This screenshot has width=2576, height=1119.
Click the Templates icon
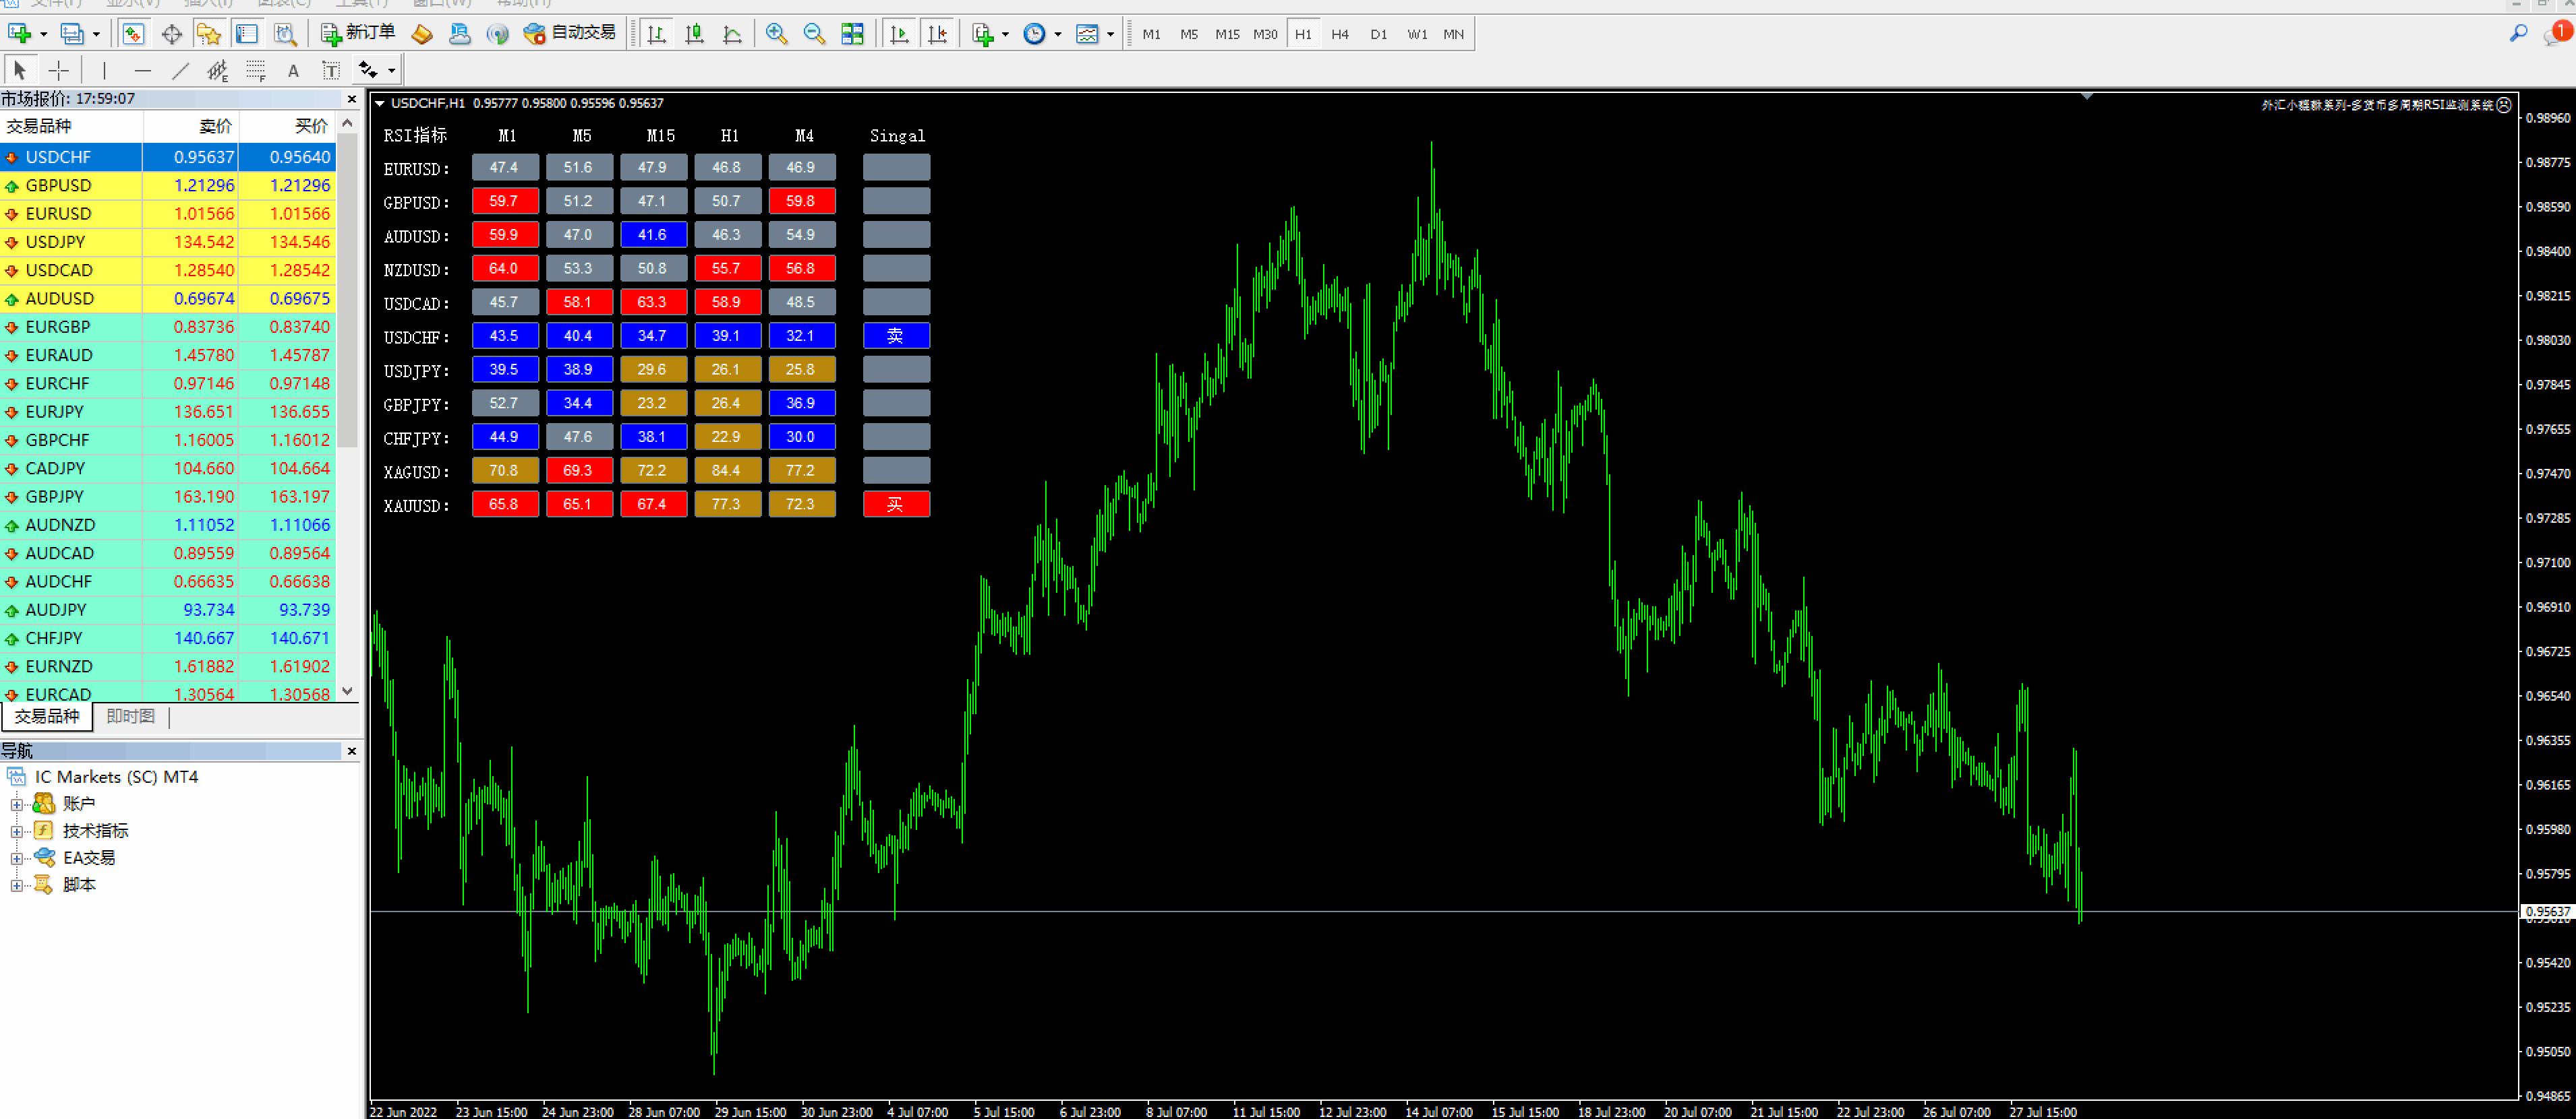1087,34
